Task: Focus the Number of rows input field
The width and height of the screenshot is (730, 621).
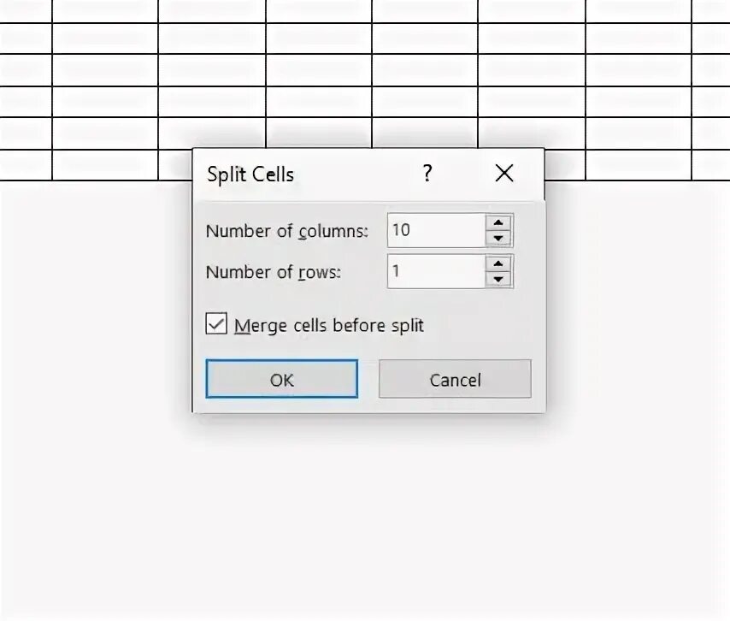Action: [x=435, y=271]
